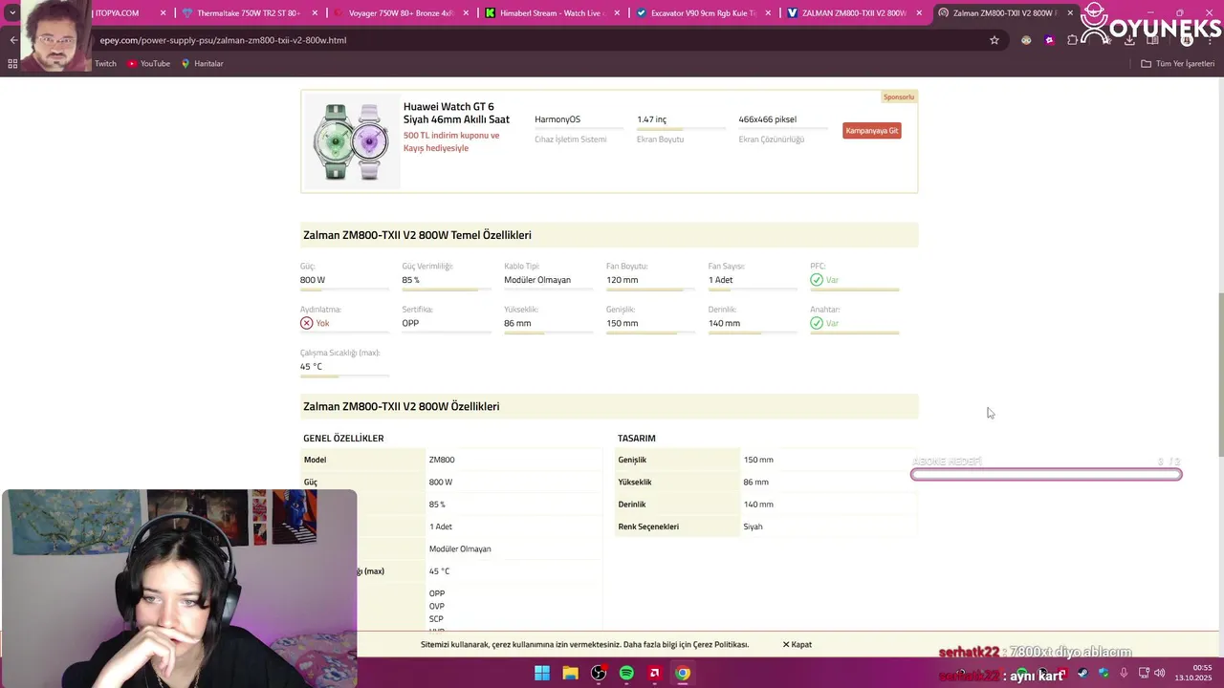Click the page vertical scrollbar
The image size is (1224, 688).
pos(1219,375)
